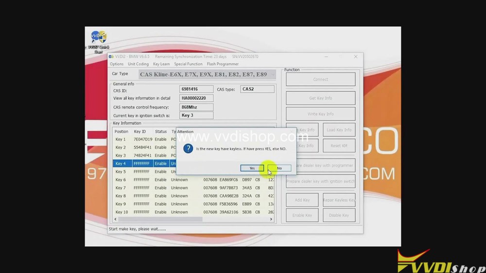Close the VVDI2 BMW window
486x273 pixels.
(356, 57)
